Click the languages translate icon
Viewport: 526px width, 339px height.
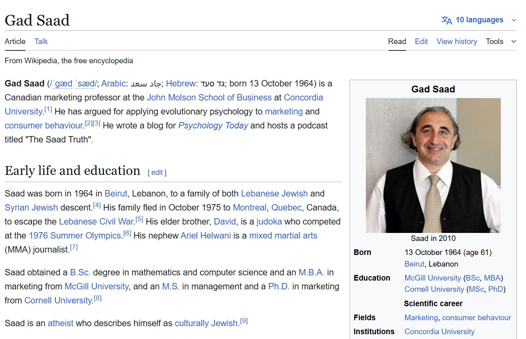pos(447,20)
